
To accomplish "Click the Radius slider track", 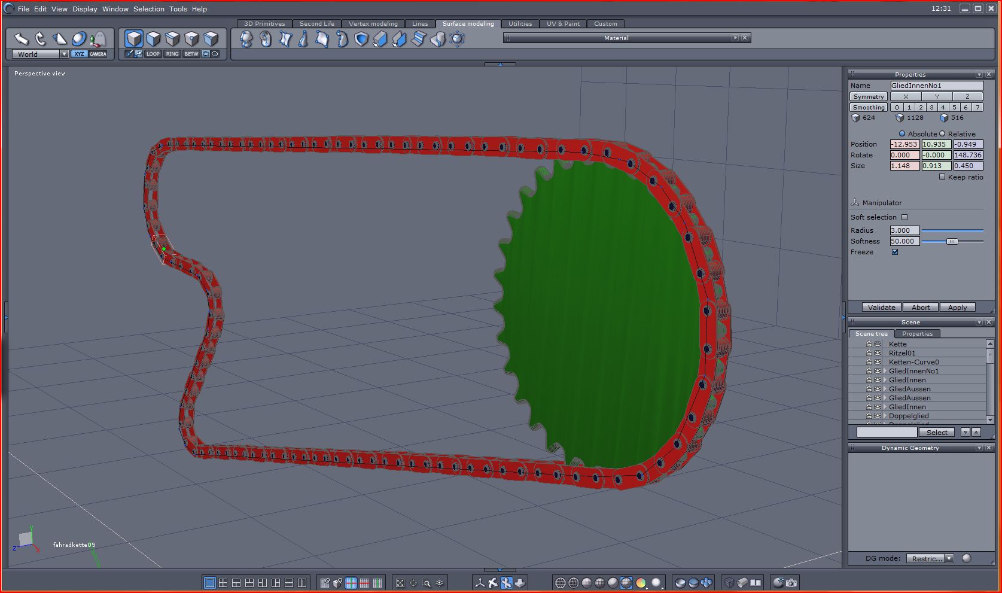I will click(952, 230).
